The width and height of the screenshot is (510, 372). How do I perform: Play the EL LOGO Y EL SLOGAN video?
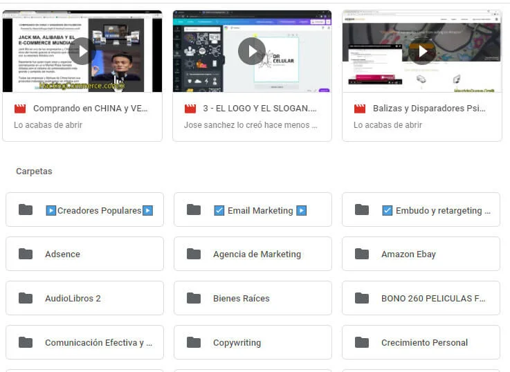pyautogui.click(x=252, y=51)
